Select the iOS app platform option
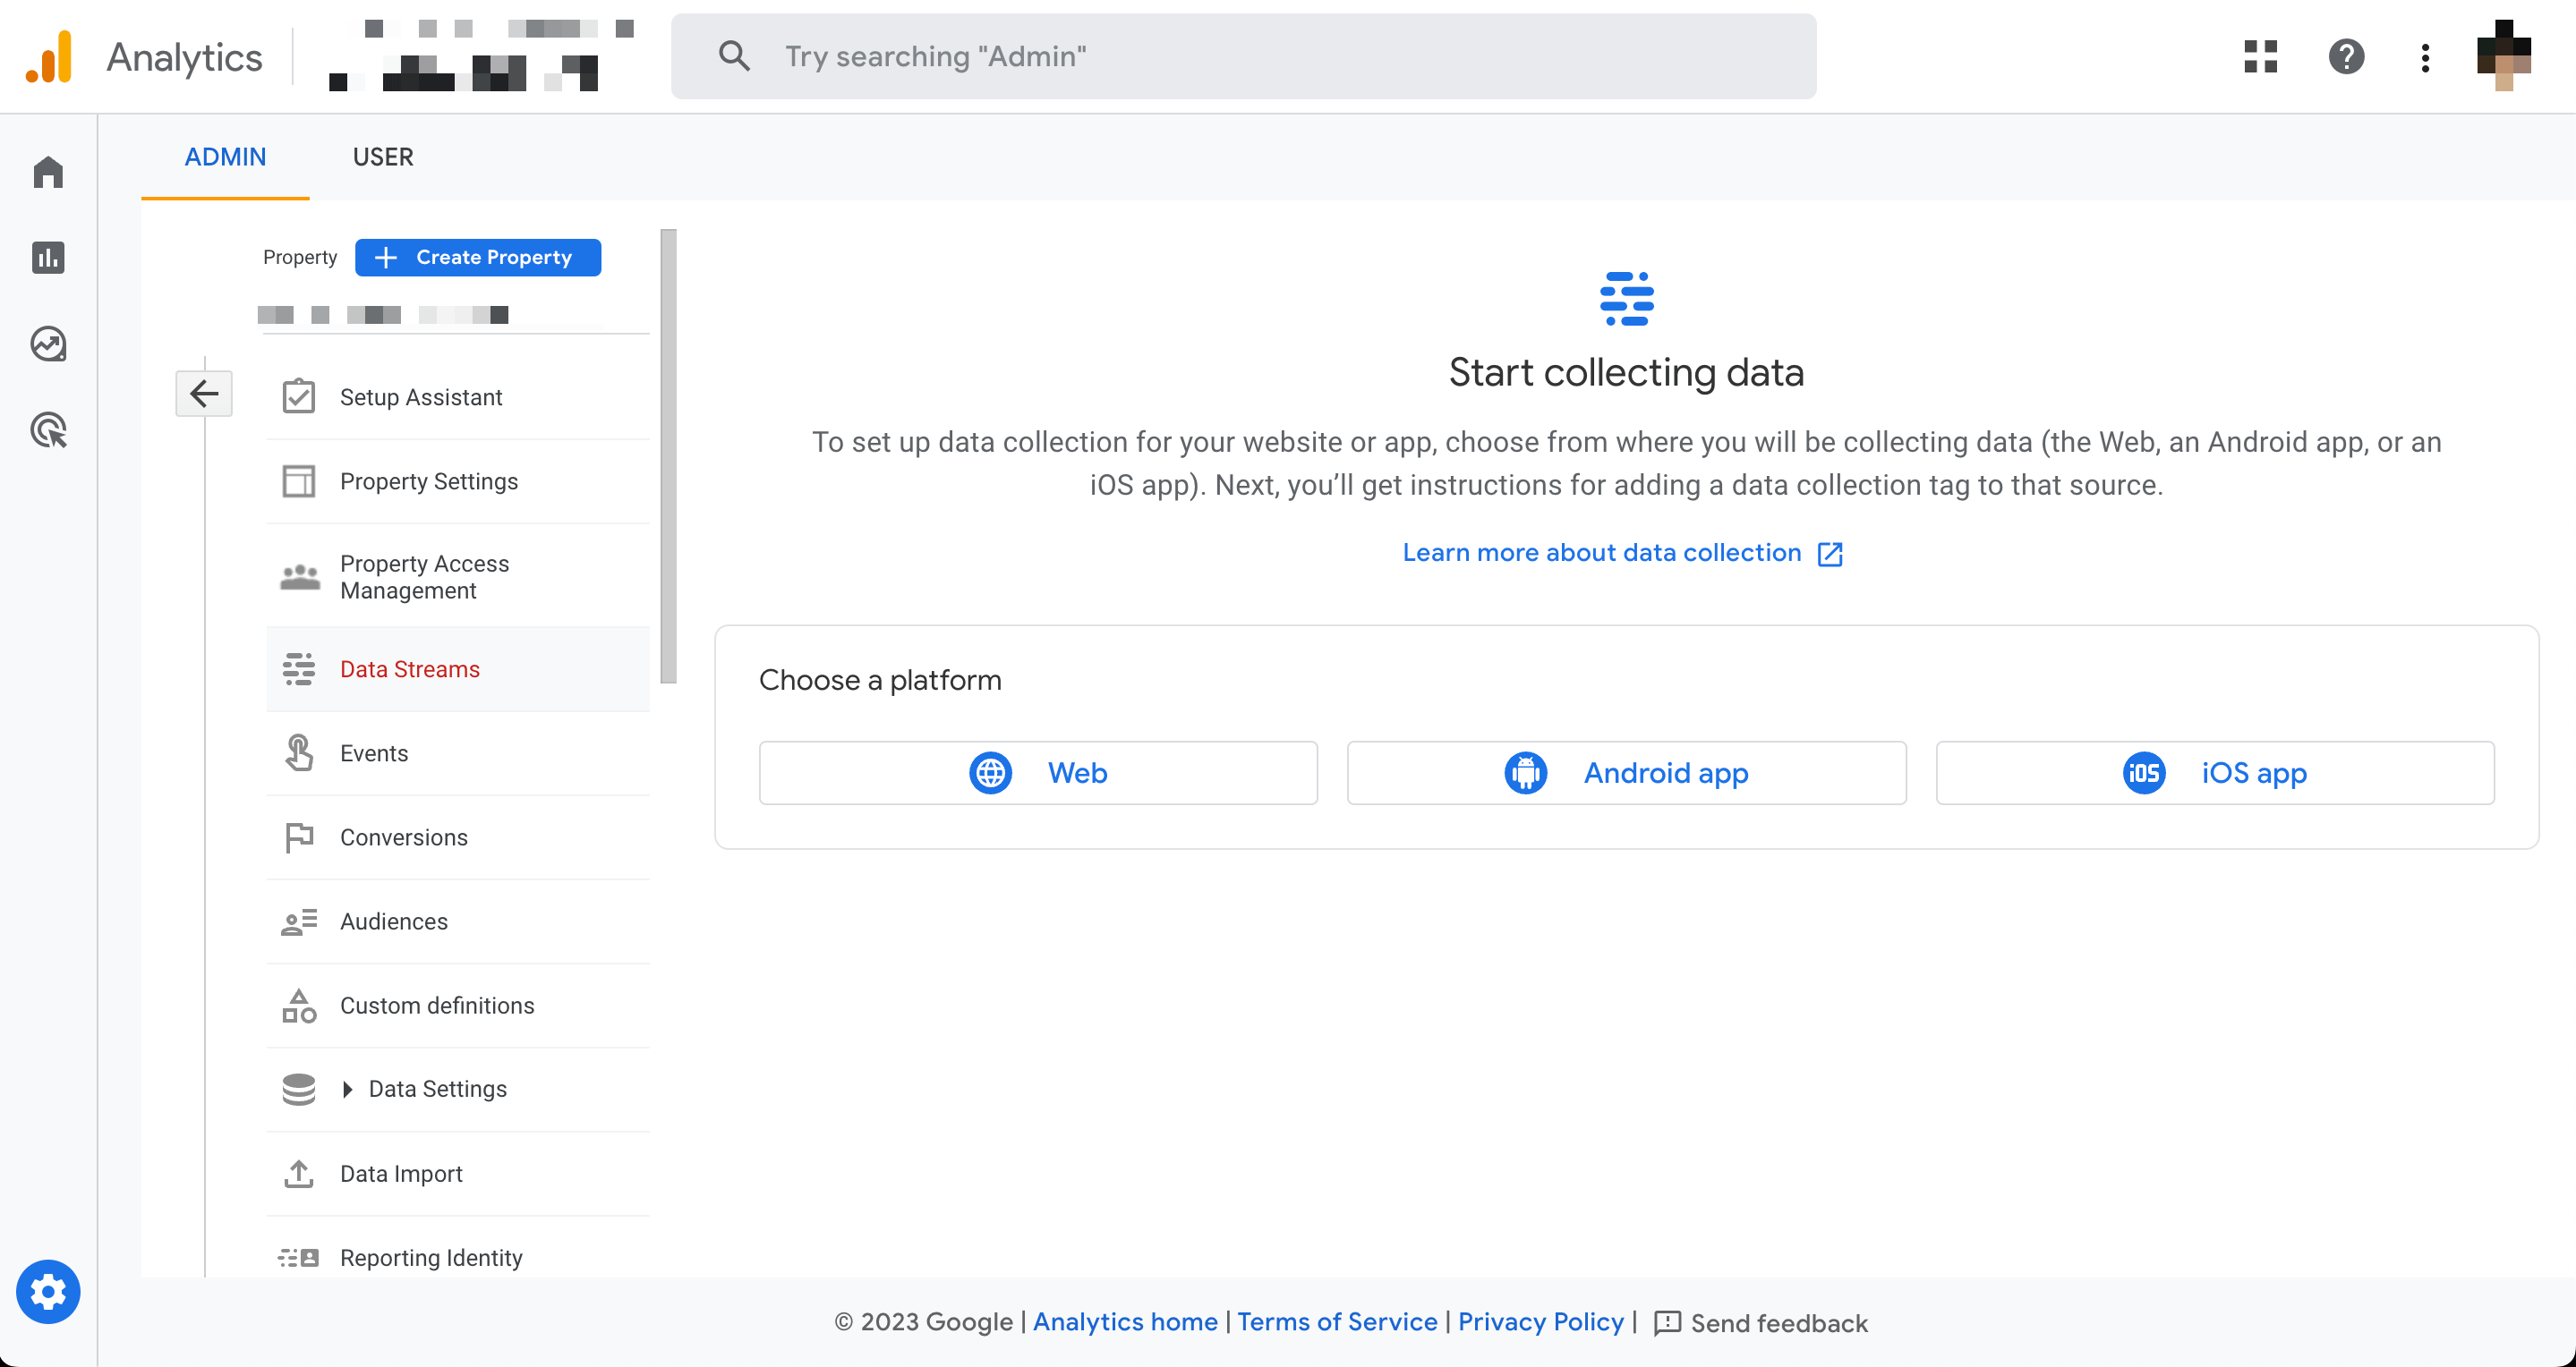Screen dimensions: 2576x1367 (2214, 773)
